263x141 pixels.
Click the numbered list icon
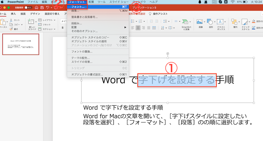click(141, 21)
